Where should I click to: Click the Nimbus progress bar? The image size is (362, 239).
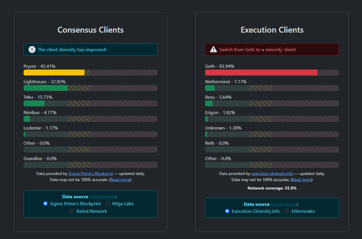click(90, 119)
